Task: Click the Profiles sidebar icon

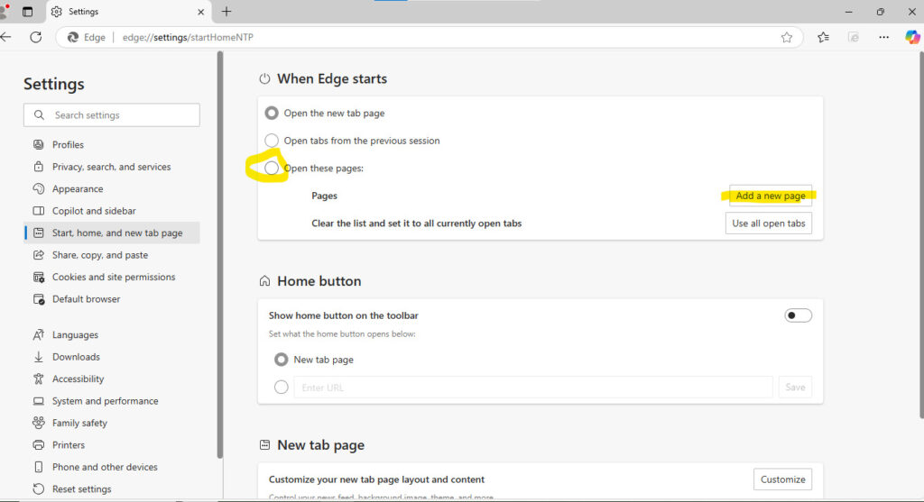Action: tap(38, 144)
